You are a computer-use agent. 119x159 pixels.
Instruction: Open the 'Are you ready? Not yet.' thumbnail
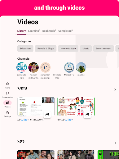click(76, 107)
